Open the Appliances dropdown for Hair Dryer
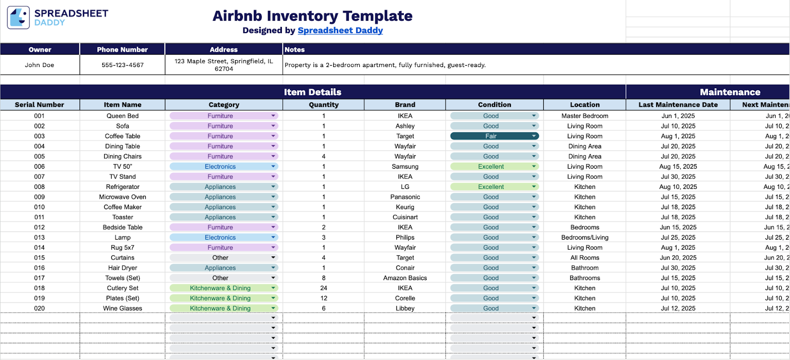The image size is (790, 360). [273, 268]
